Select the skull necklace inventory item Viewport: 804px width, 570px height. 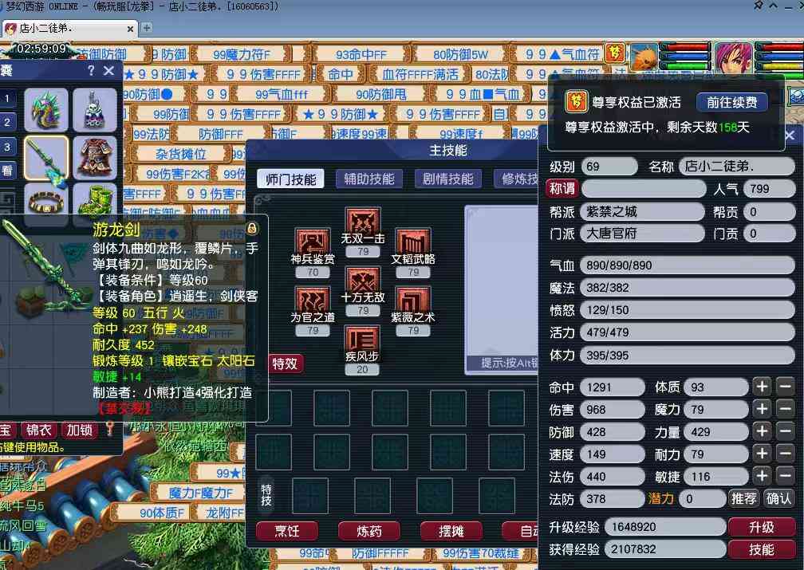pyautogui.click(x=94, y=110)
